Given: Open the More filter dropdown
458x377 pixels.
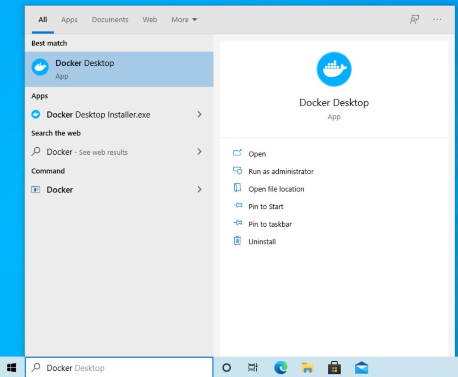Looking at the screenshot, I should pos(184,20).
